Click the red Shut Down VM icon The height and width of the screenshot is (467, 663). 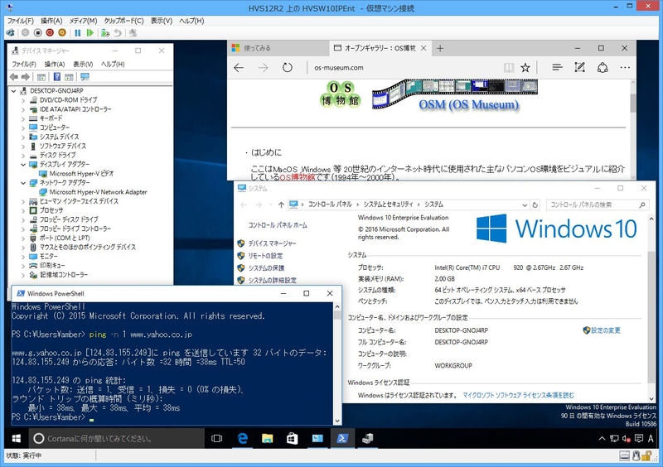pyautogui.click(x=50, y=32)
